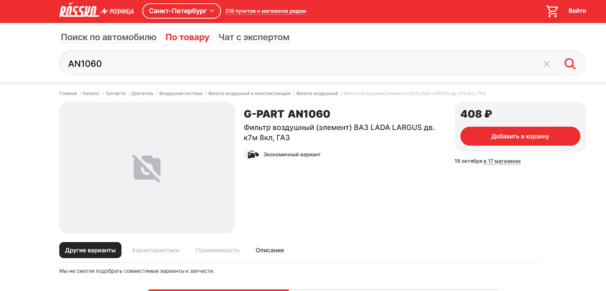Go to Воздушная система breadcrumb
The image size is (606, 291).
pos(181,93)
